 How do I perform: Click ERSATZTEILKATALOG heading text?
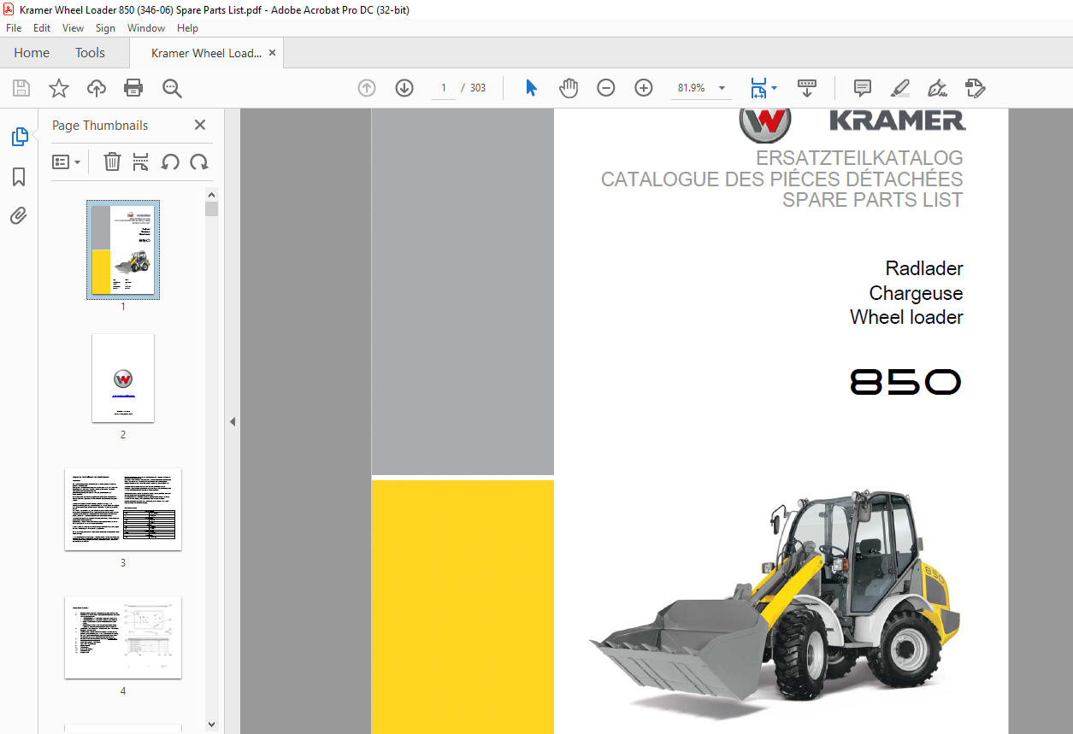click(859, 158)
